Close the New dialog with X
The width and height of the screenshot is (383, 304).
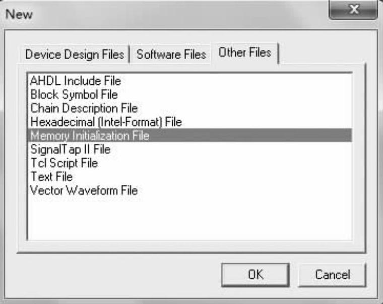(352, 11)
